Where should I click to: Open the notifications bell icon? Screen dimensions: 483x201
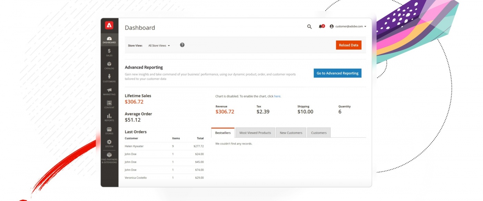point(321,26)
